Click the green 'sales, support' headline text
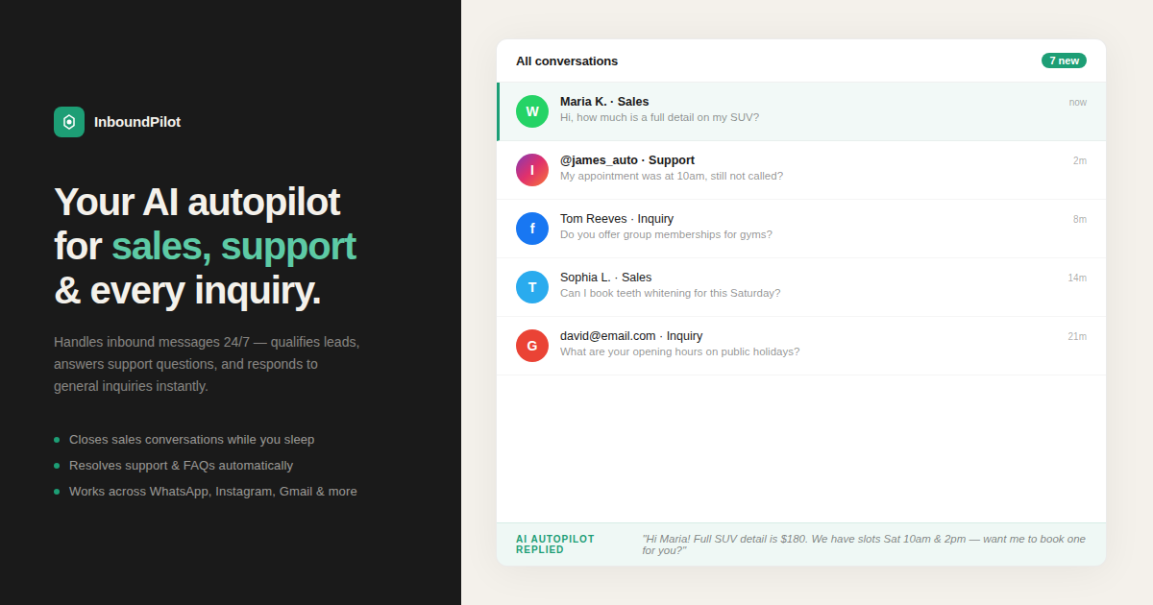The height and width of the screenshot is (605, 1153). click(x=233, y=246)
